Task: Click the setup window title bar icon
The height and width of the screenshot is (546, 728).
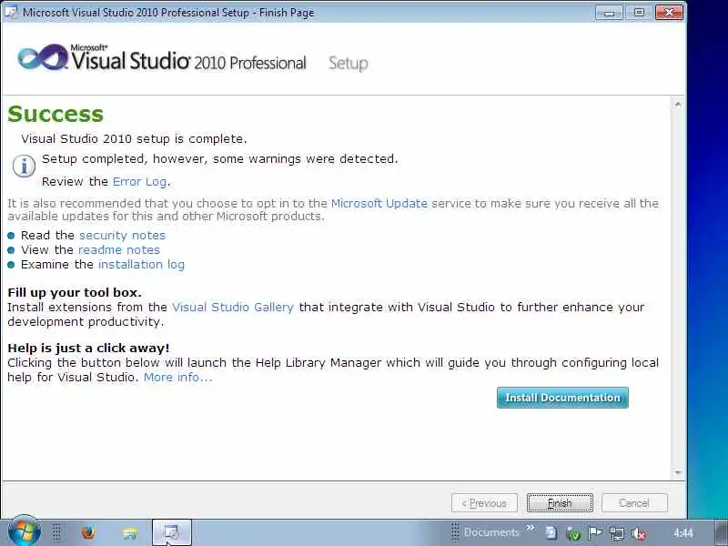Action: pos(11,12)
